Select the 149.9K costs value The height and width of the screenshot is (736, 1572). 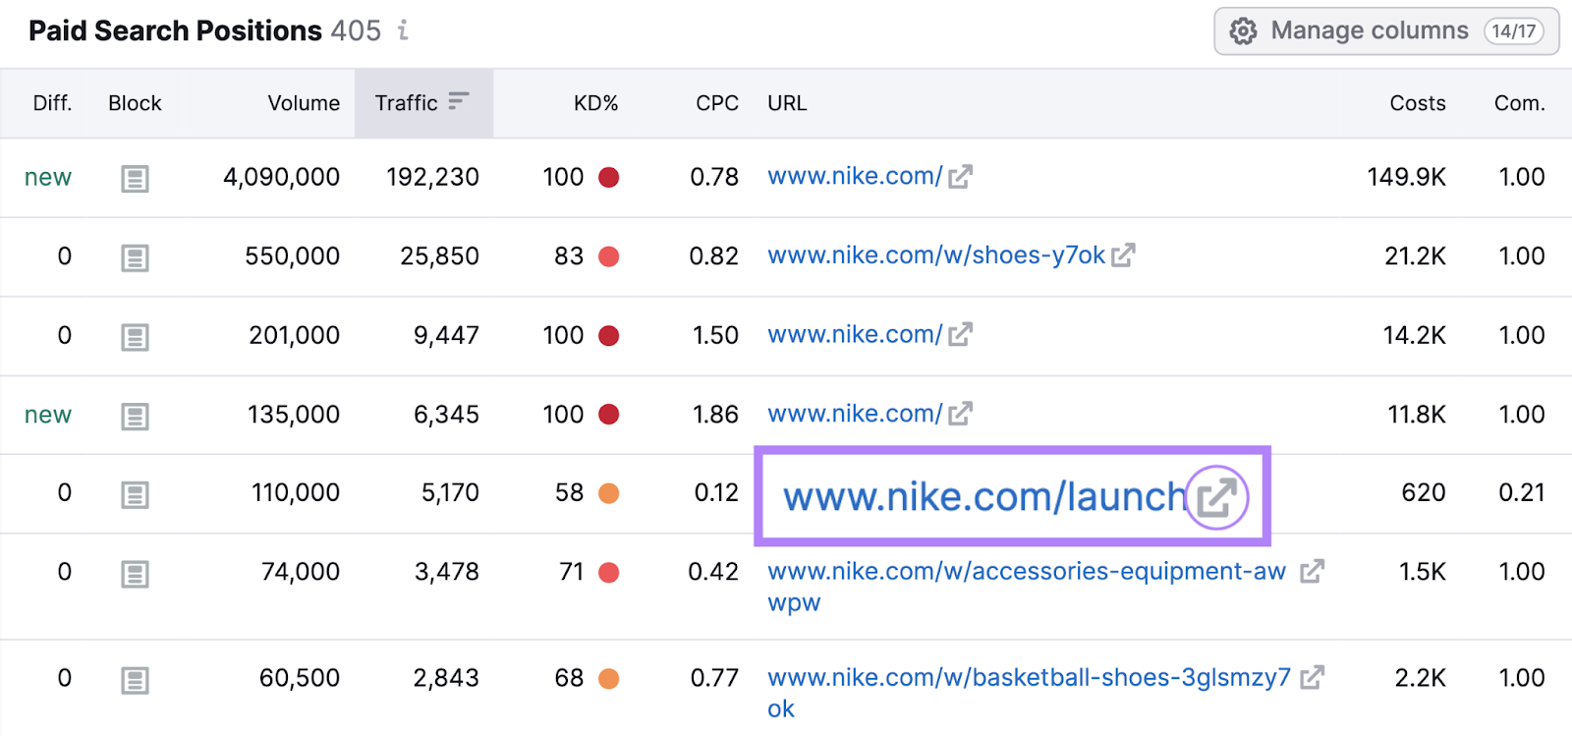click(1406, 177)
